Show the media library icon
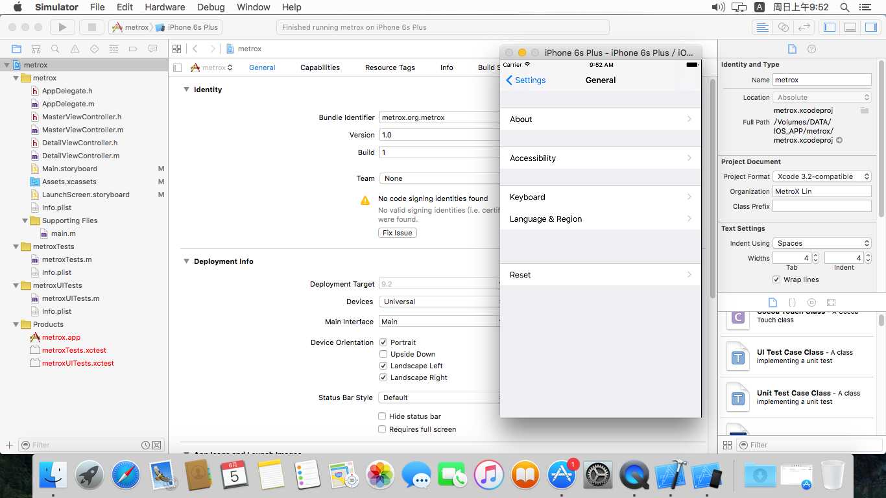 click(831, 303)
